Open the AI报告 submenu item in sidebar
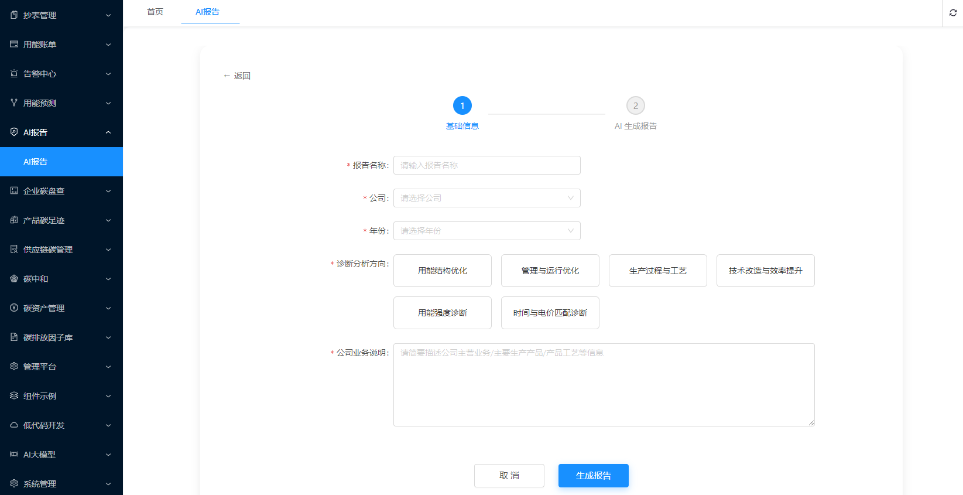Image resolution: width=963 pixels, height=495 pixels. (x=36, y=162)
